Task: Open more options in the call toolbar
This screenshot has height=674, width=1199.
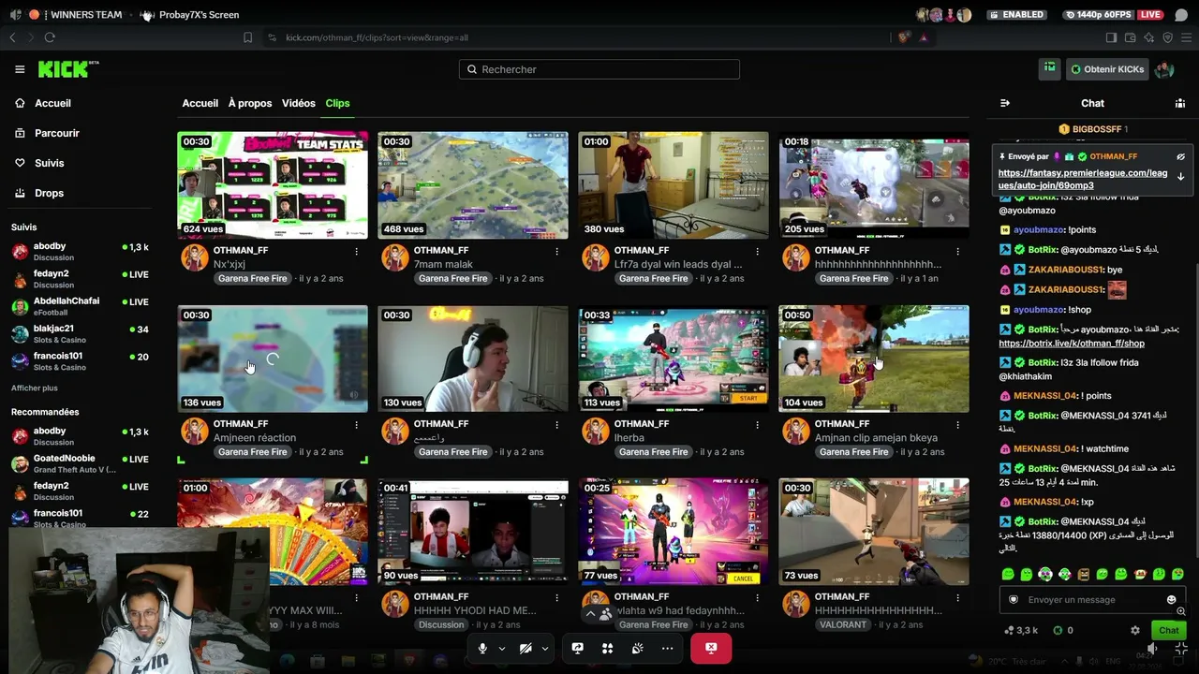Action: (667, 648)
